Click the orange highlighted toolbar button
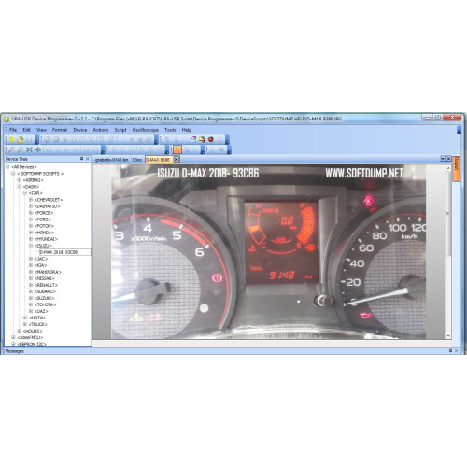The width and height of the screenshot is (467, 467). tap(177, 149)
